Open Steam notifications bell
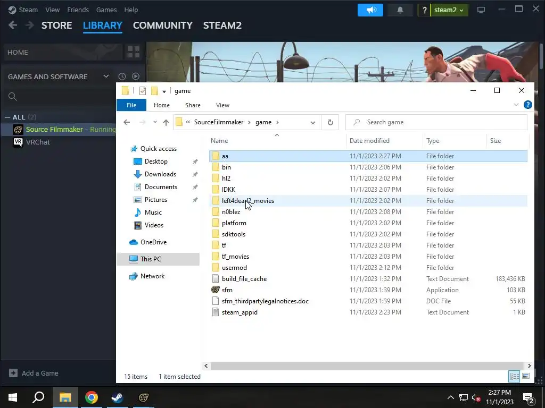 [400, 10]
